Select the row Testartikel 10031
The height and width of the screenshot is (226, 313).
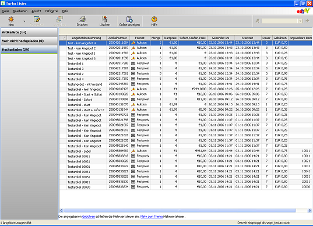pos(185,167)
